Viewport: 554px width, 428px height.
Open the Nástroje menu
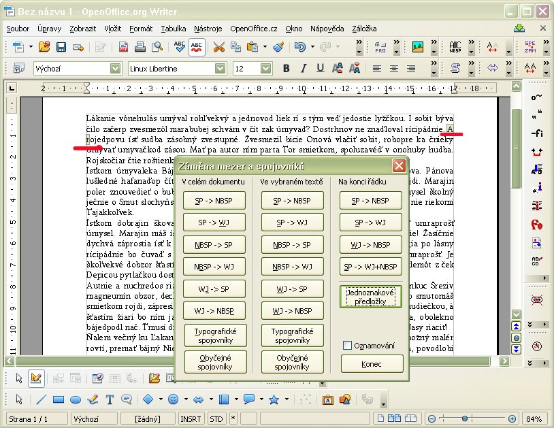click(208, 29)
